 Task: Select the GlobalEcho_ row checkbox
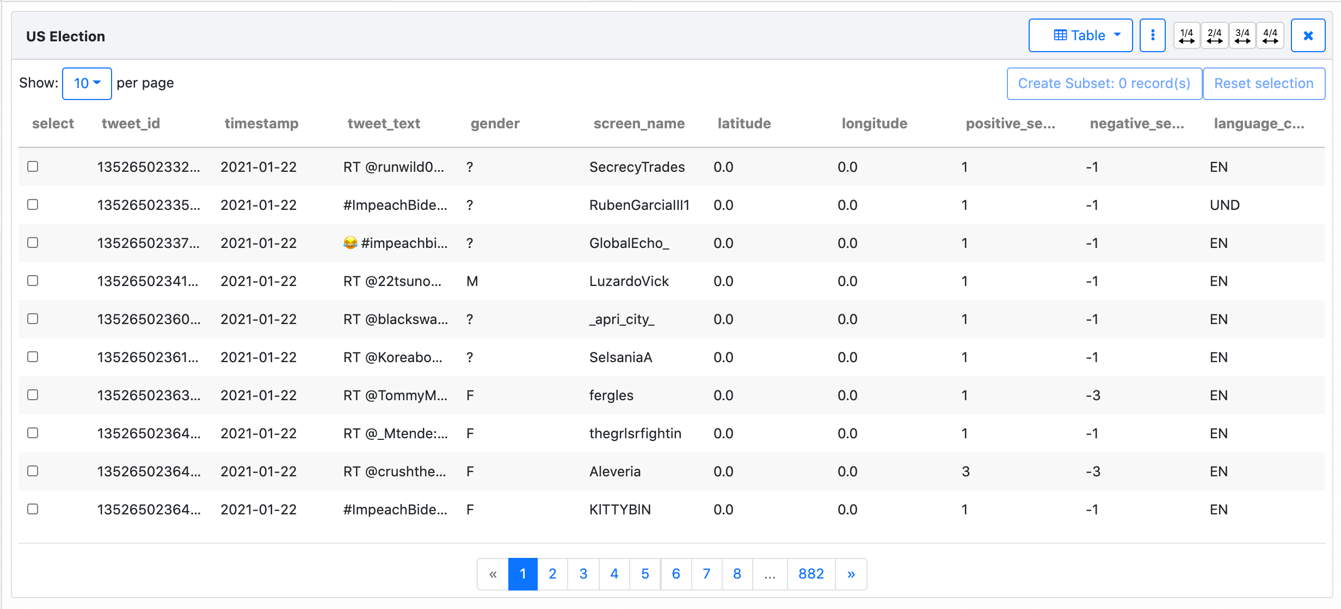pos(33,243)
